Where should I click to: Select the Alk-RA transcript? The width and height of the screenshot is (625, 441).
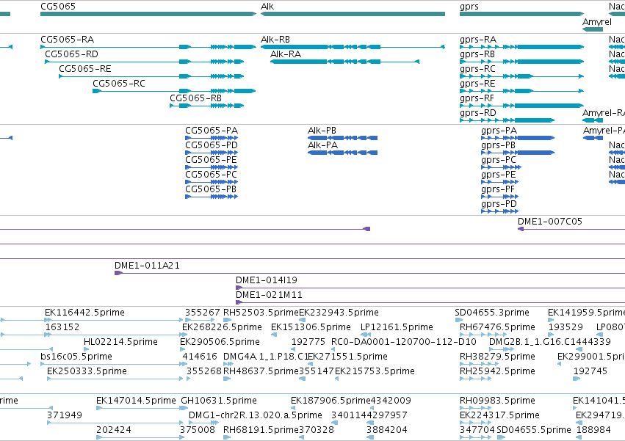[344, 62]
